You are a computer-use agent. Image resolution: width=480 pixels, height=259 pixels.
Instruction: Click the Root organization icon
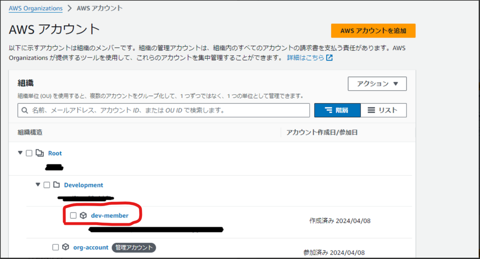click(40, 153)
